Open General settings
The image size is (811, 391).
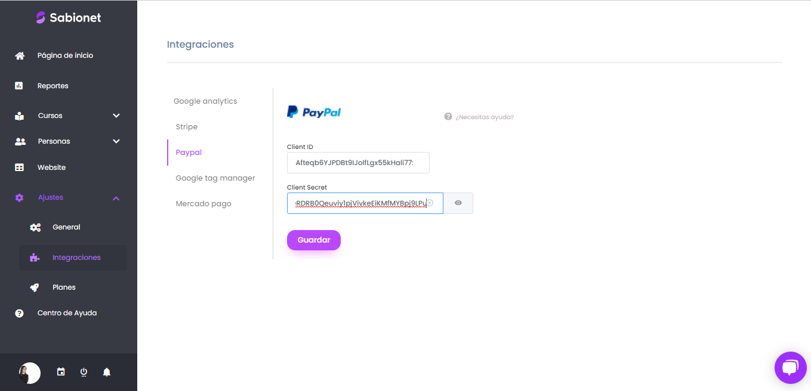(66, 227)
